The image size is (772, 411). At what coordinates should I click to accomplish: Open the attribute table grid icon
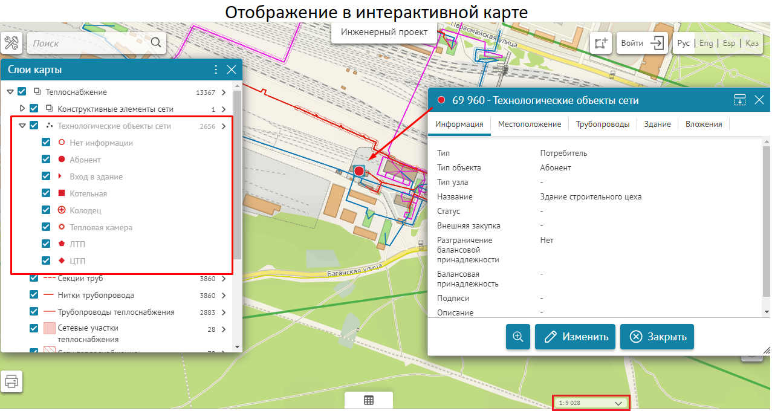(368, 400)
